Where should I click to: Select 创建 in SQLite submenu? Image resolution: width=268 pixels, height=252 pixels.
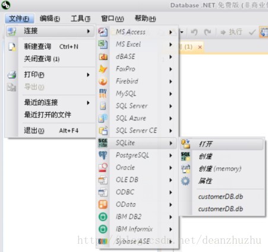pos(222,157)
